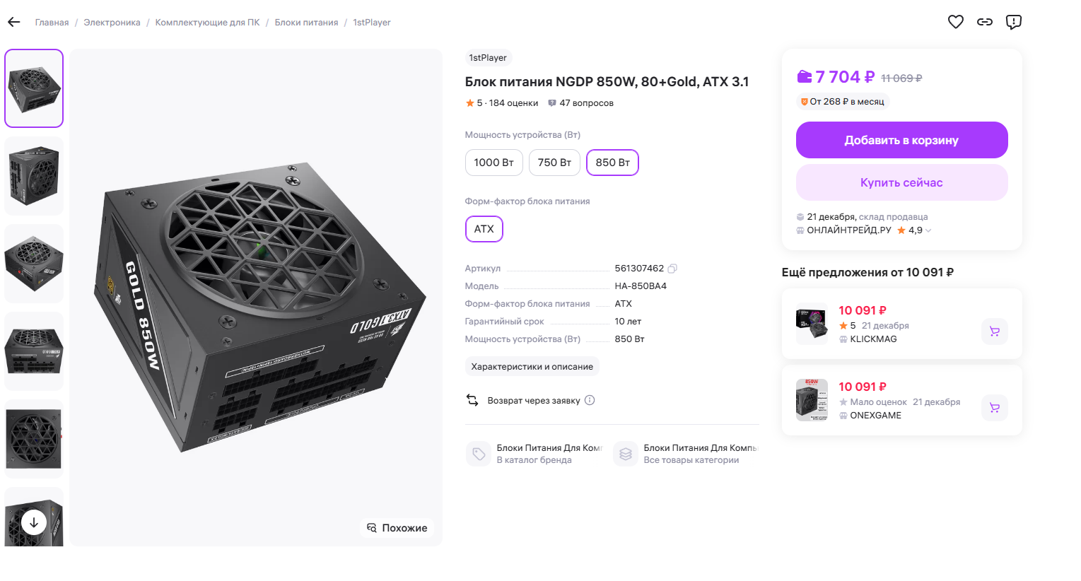Open info icon next to return policy
1081x581 pixels.
tap(590, 400)
